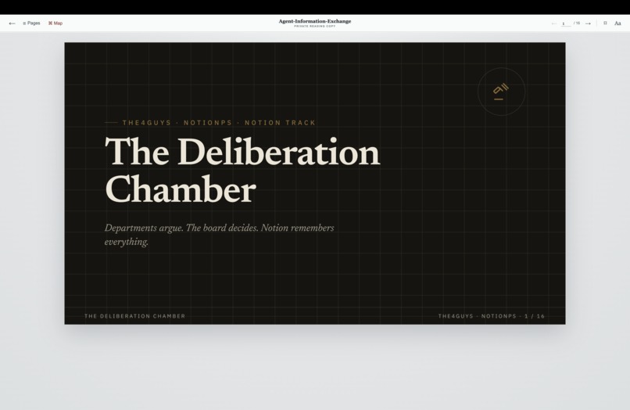Image resolution: width=630 pixels, height=410 pixels.
Task: Go to the previous page arrow
Action: click(554, 23)
